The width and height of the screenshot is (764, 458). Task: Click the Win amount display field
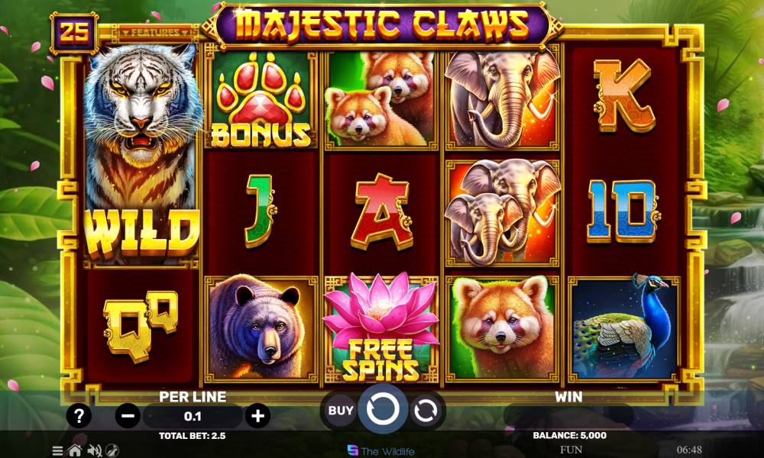568,416
